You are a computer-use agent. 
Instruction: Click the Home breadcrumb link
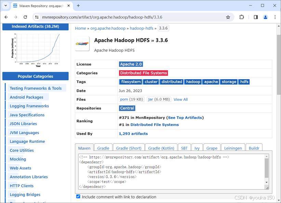click(80, 28)
